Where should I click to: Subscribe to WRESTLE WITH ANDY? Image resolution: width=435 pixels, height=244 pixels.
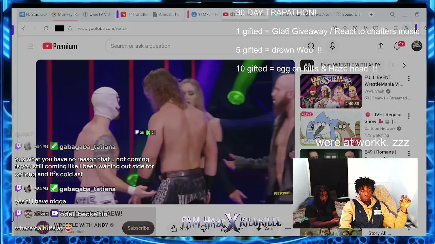tap(138, 228)
